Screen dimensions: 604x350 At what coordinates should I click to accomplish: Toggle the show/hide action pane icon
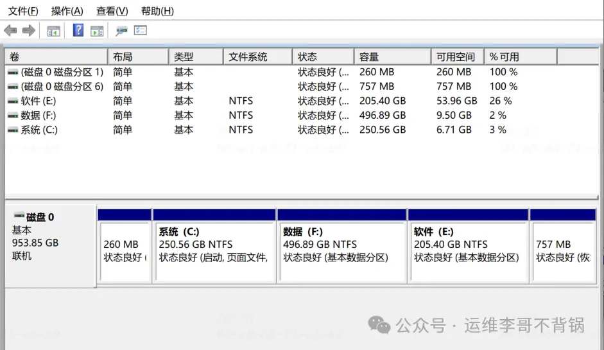tap(97, 31)
